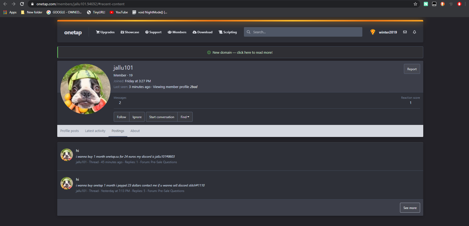This screenshot has height=226, width=469.
Task: Go to the Showcase section
Action: coord(130,32)
